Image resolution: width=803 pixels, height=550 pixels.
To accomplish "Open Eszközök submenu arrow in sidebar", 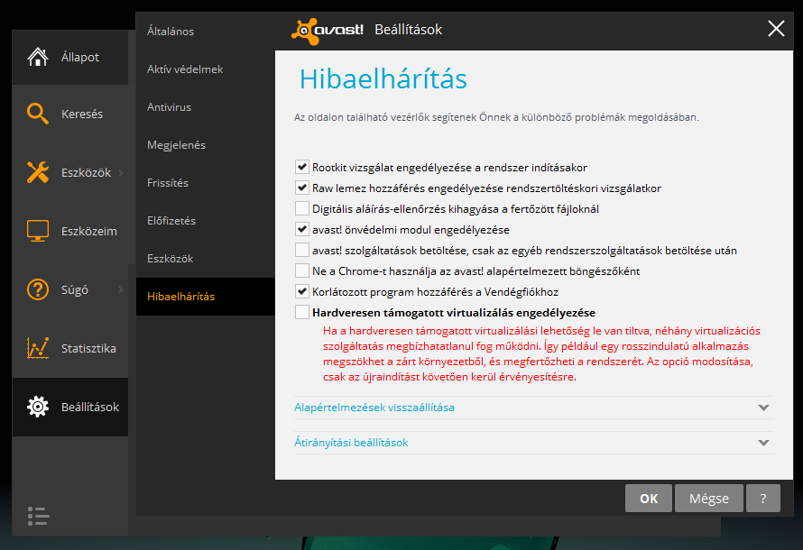I will point(121,172).
